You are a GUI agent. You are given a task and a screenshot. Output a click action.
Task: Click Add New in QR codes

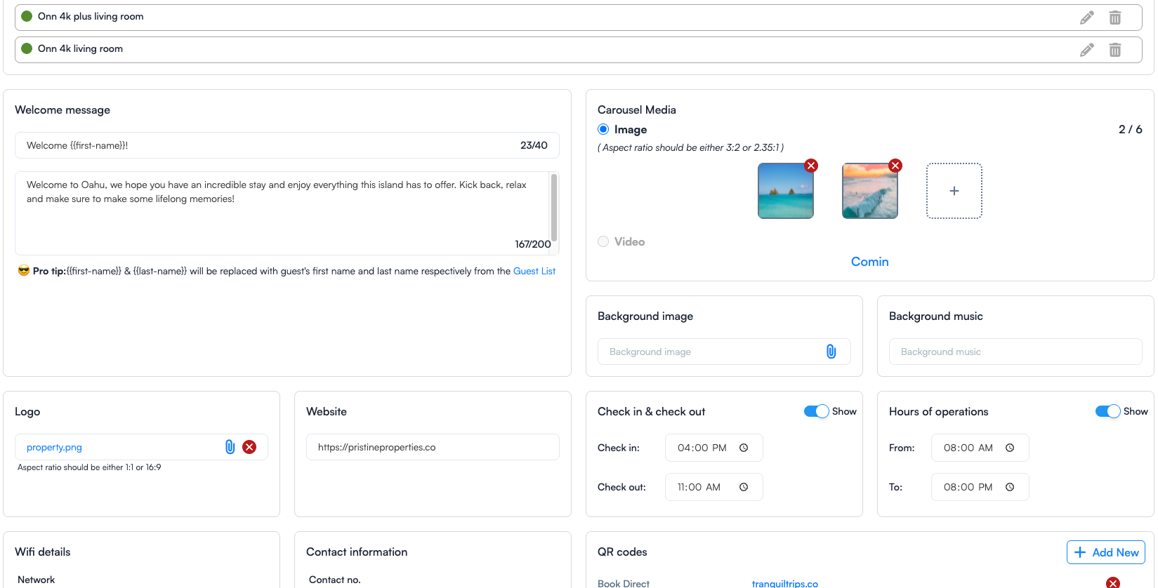1105,552
